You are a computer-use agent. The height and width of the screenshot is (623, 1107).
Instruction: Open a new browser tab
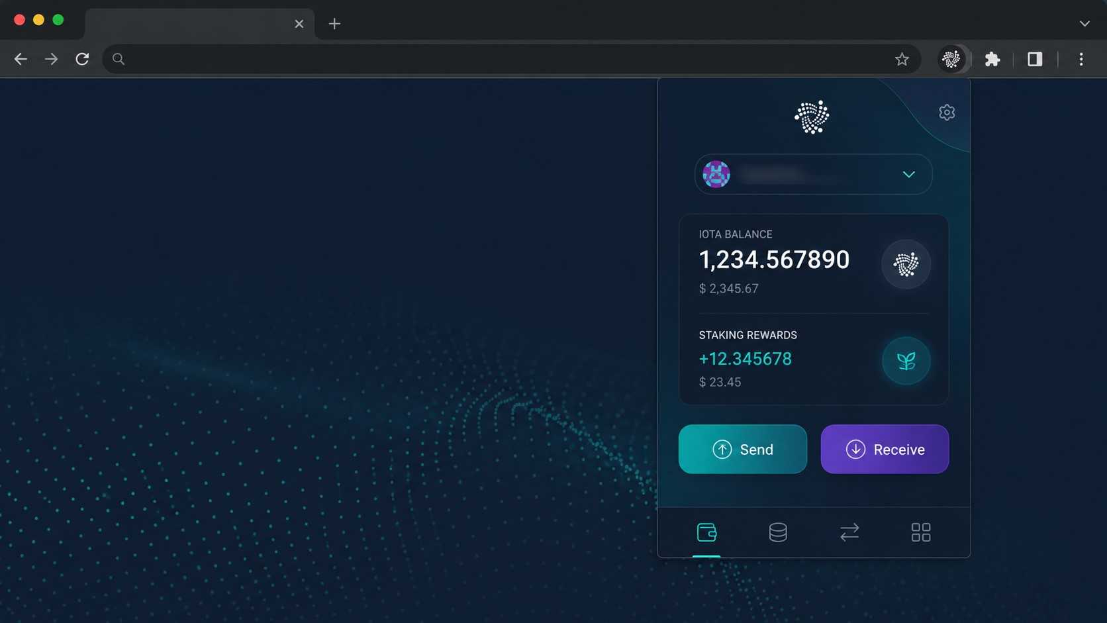click(x=334, y=24)
